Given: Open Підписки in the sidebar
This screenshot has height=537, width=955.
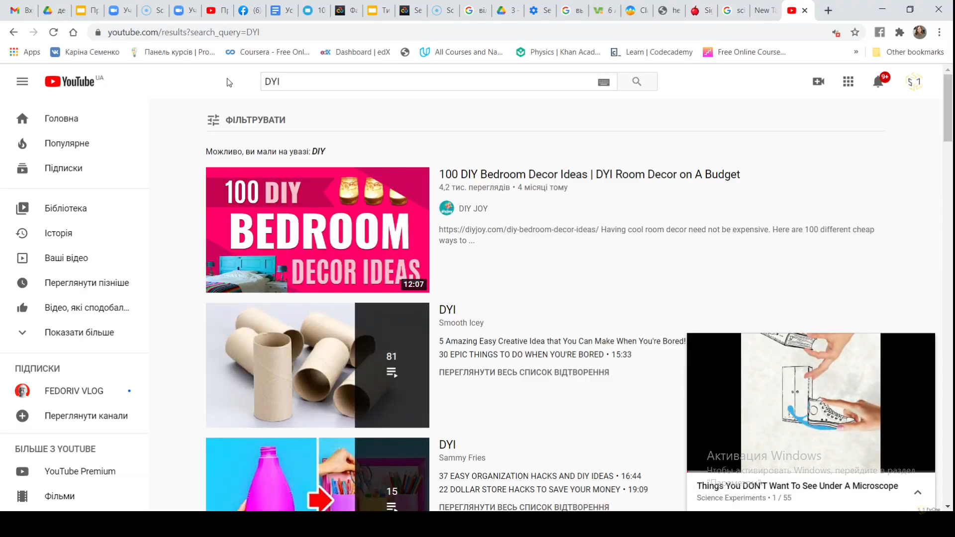Looking at the screenshot, I should (63, 168).
